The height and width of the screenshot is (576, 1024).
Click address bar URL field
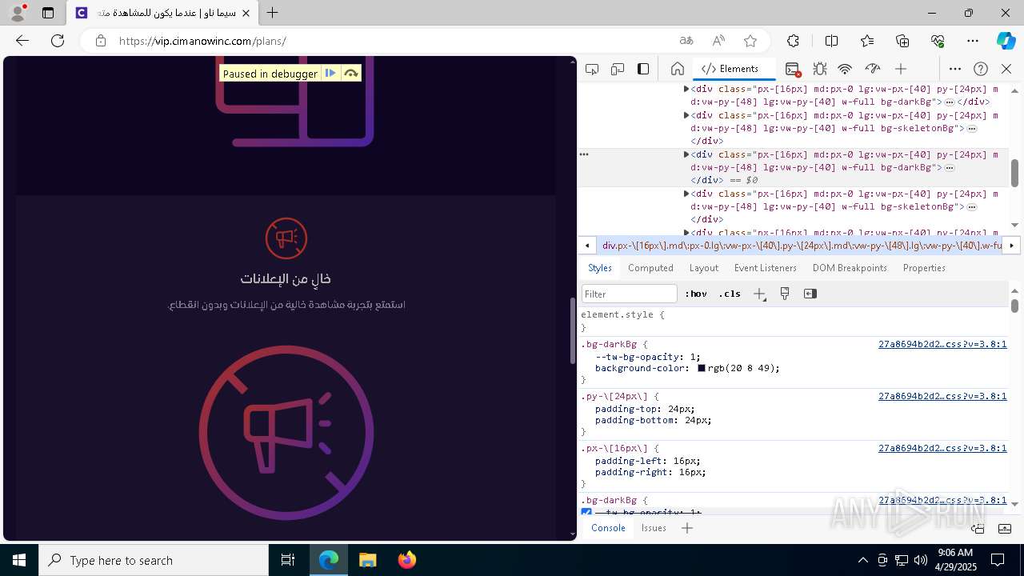tap(392, 41)
